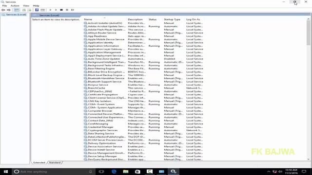The image size is (312, 175).
Task: Open the Help menu
Action: click(36, 6)
